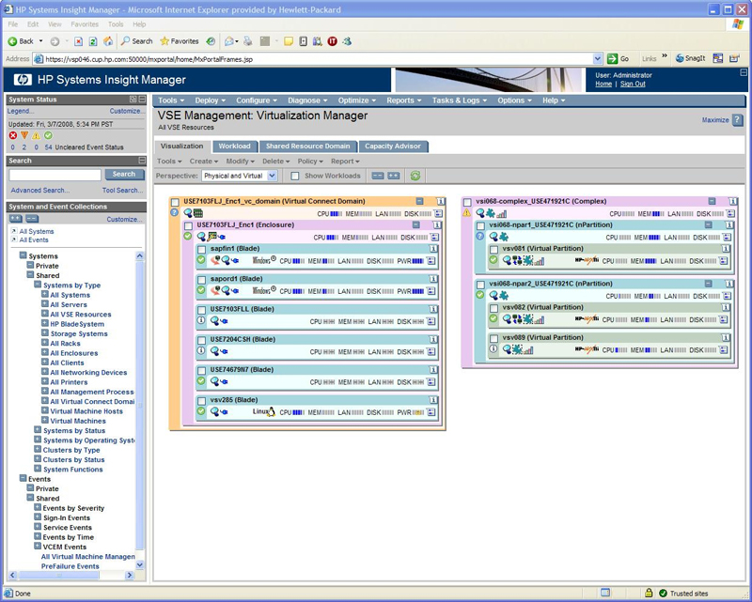The image size is (752, 602).
Task: Click the SnagIt toolbar icon
Action: coord(691,58)
